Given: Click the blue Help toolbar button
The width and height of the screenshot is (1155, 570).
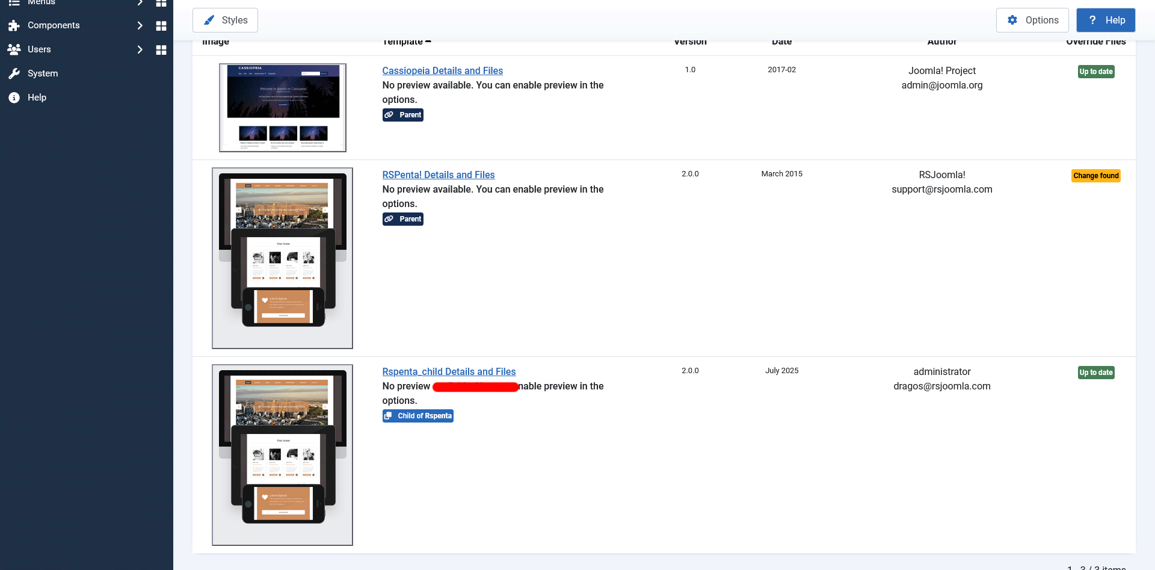Looking at the screenshot, I should [x=1105, y=20].
